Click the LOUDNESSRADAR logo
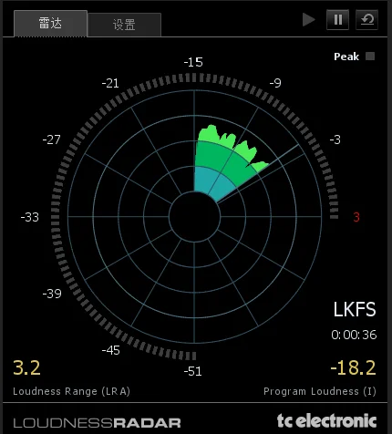 tap(98, 423)
